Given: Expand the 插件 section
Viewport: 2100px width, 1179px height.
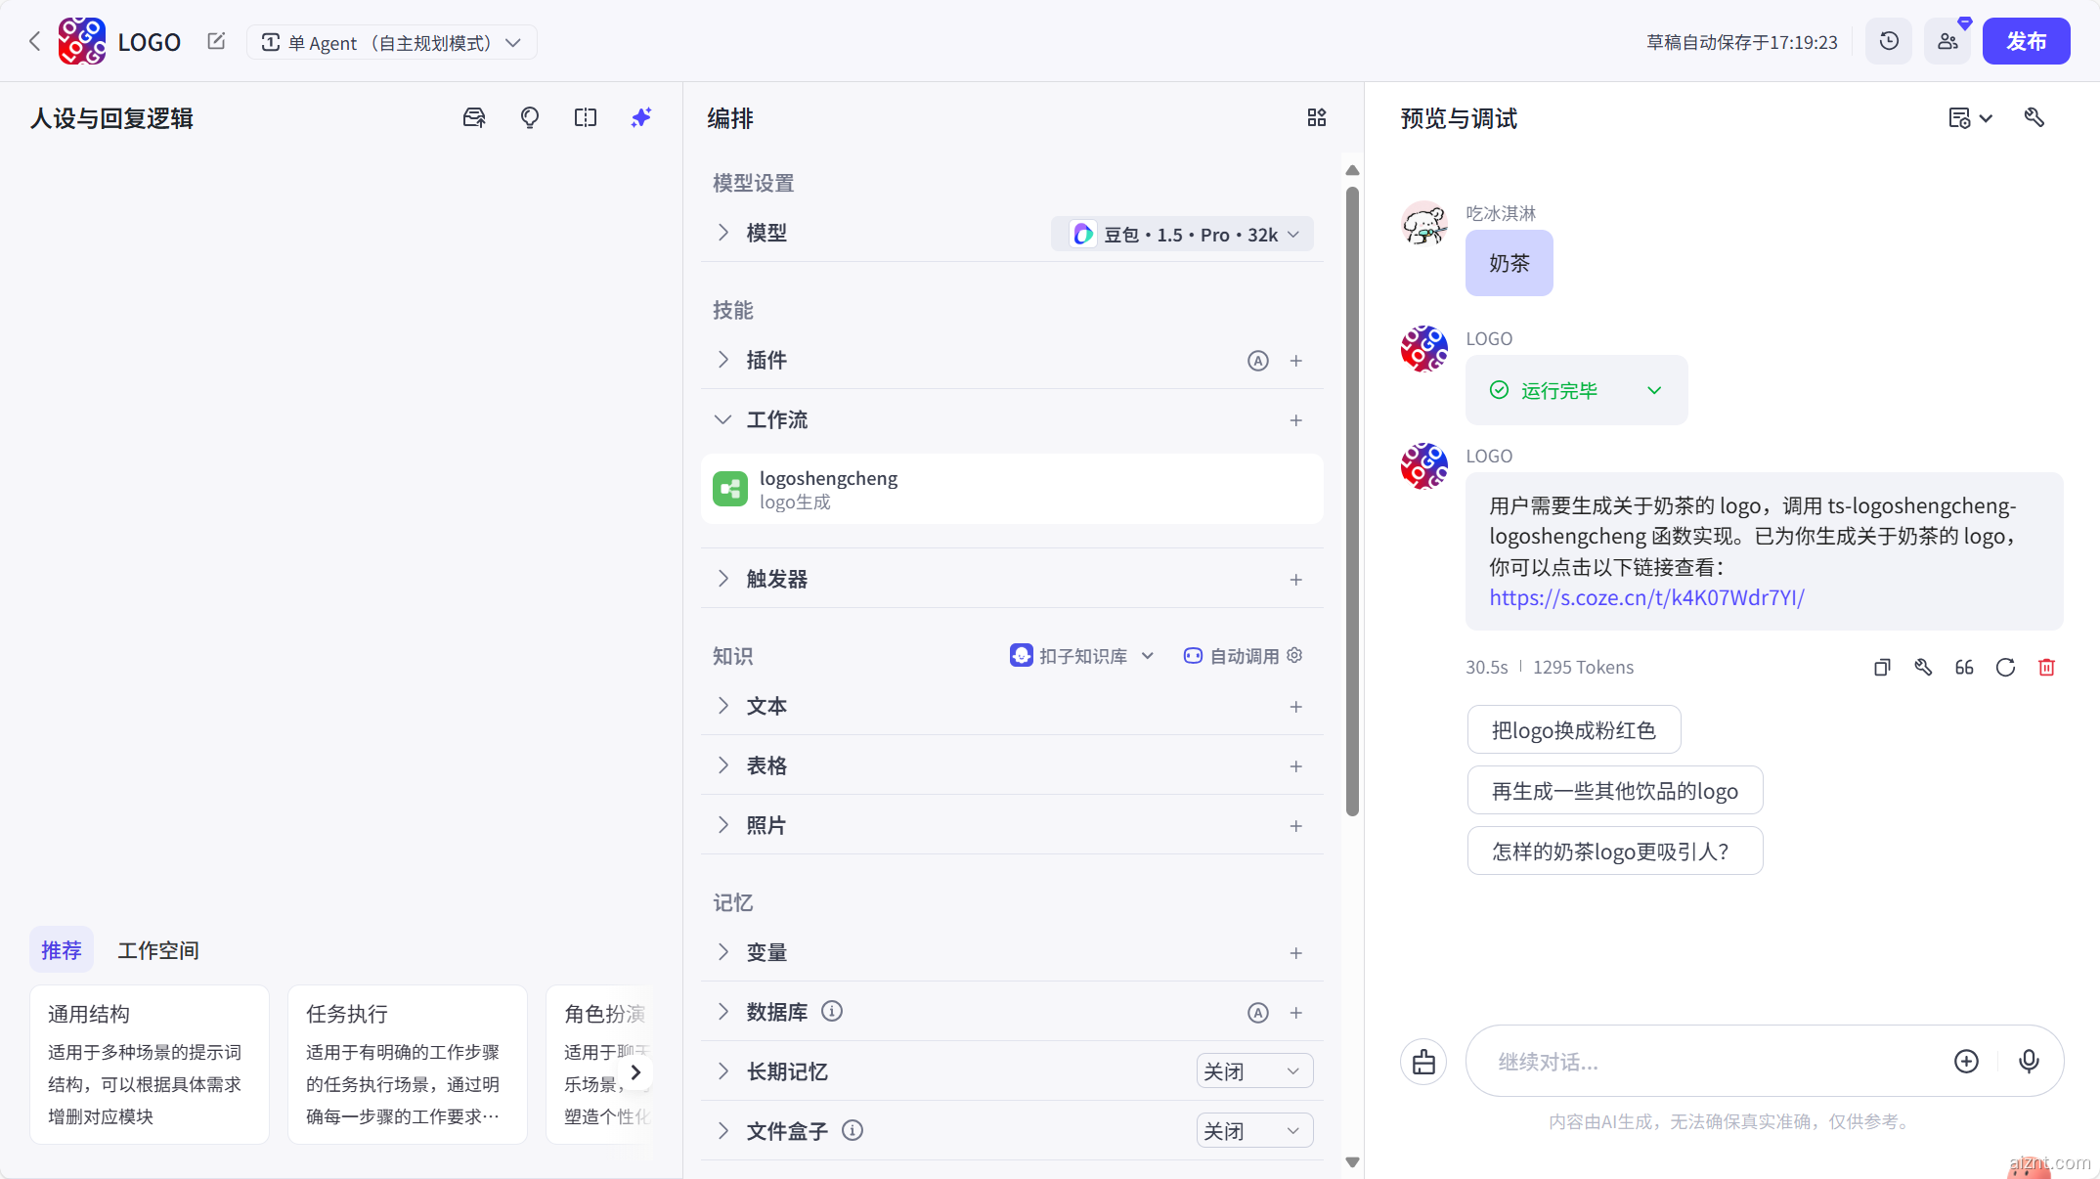Looking at the screenshot, I should tap(723, 360).
